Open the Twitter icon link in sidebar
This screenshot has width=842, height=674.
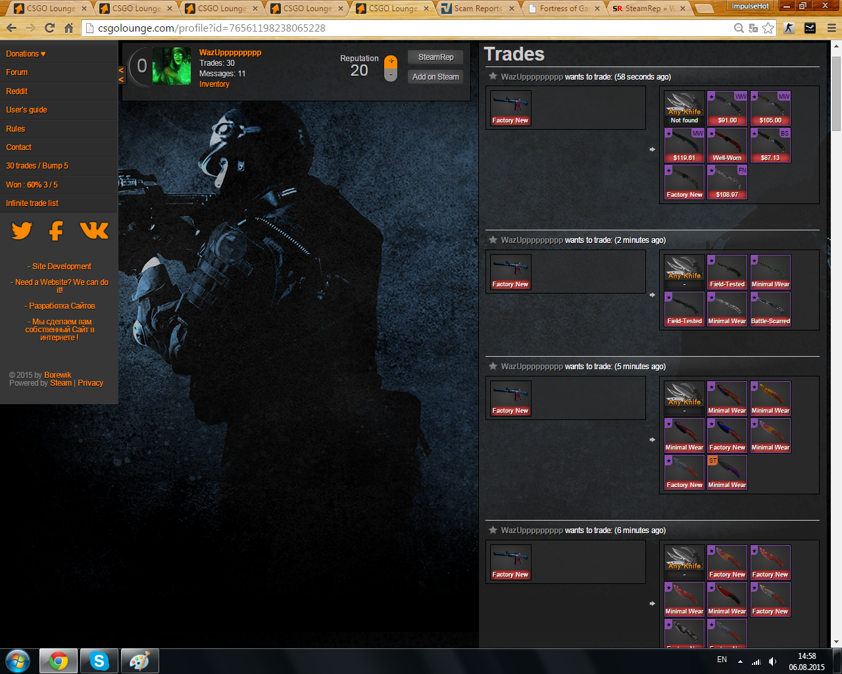pos(22,230)
